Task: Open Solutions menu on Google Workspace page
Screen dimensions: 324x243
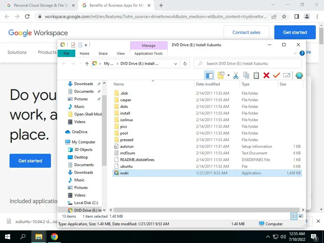Action: pos(17,52)
